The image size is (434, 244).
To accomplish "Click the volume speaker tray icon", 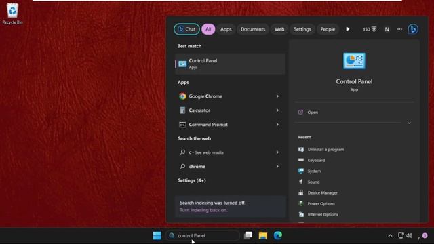I will 410,235.
